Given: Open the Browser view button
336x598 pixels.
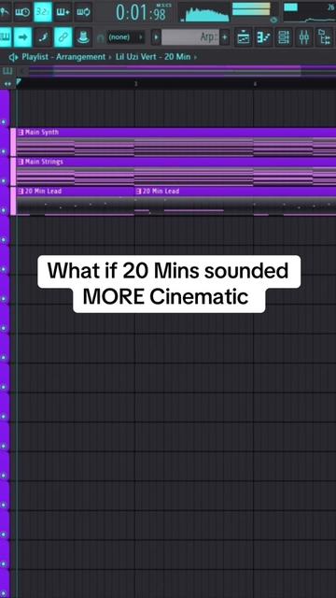Looking at the screenshot, I should click(x=324, y=37).
